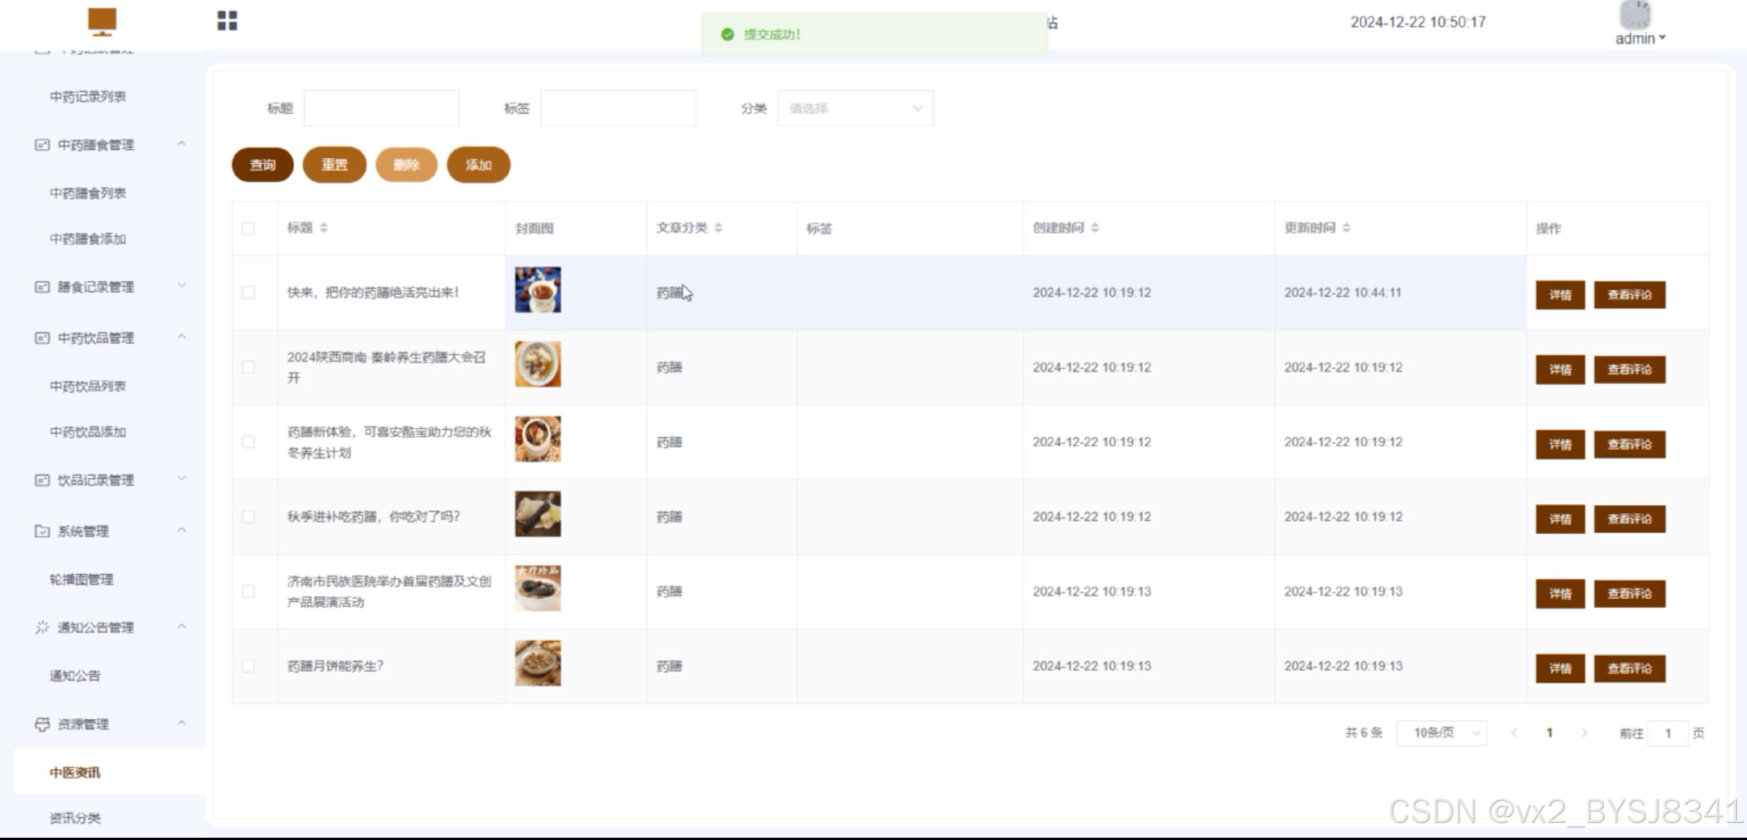The image size is (1747, 840).
Task: Click 查看评论 for first article
Action: point(1629,295)
